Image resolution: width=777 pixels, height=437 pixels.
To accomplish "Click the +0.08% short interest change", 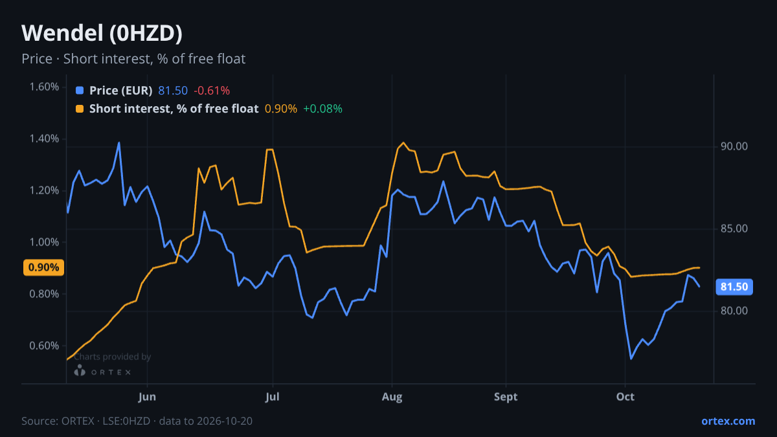I will tap(322, 109).
